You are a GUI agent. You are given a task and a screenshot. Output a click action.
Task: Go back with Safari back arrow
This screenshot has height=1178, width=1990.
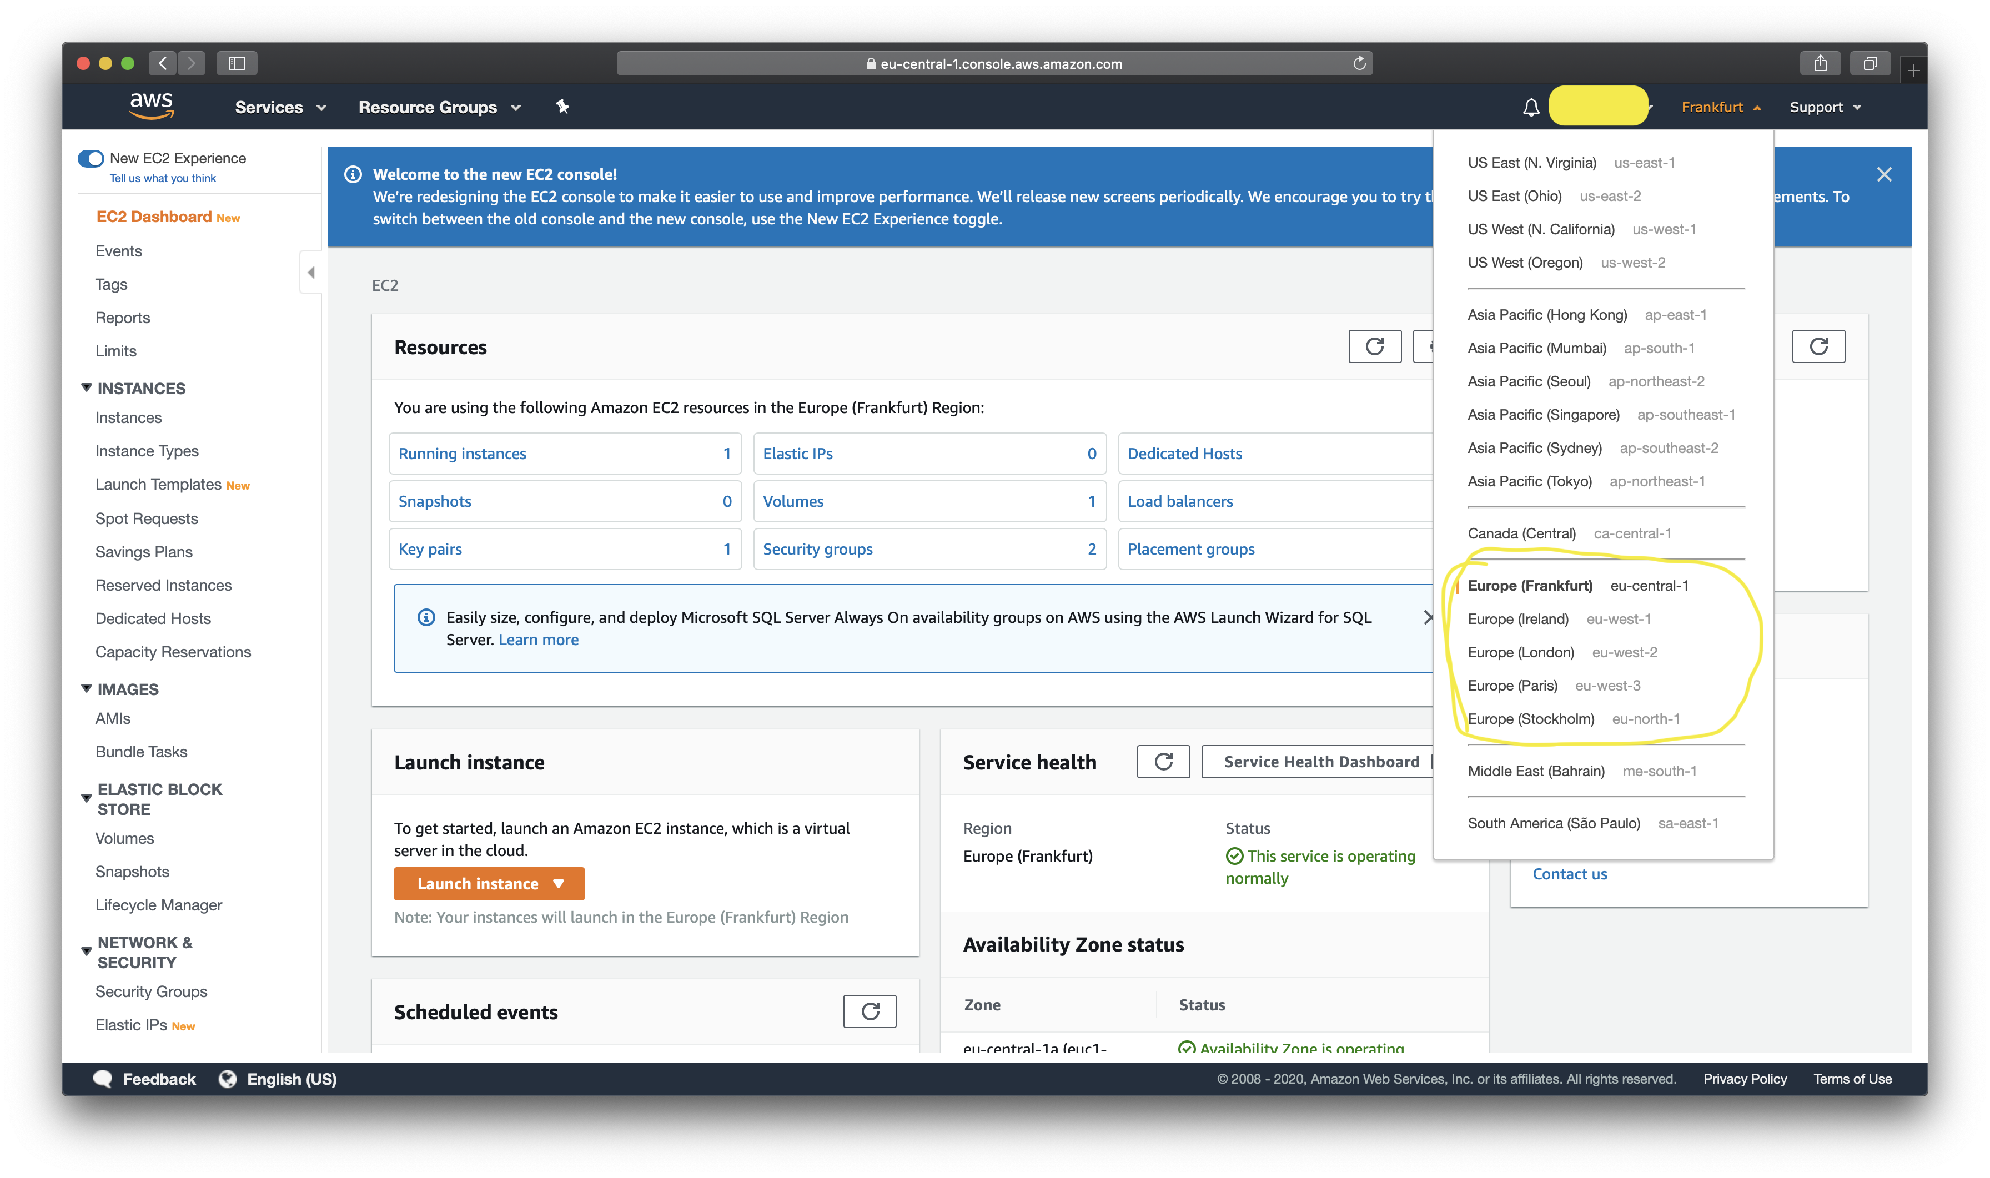(163, 63)
